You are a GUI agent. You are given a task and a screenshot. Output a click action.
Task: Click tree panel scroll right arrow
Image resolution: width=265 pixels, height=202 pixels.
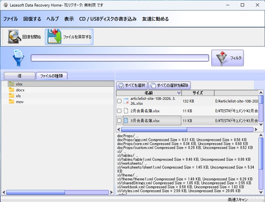click(111, 192)
